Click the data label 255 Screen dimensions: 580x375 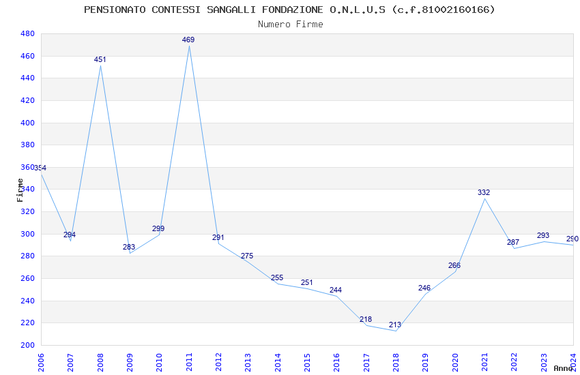point(277,277)
